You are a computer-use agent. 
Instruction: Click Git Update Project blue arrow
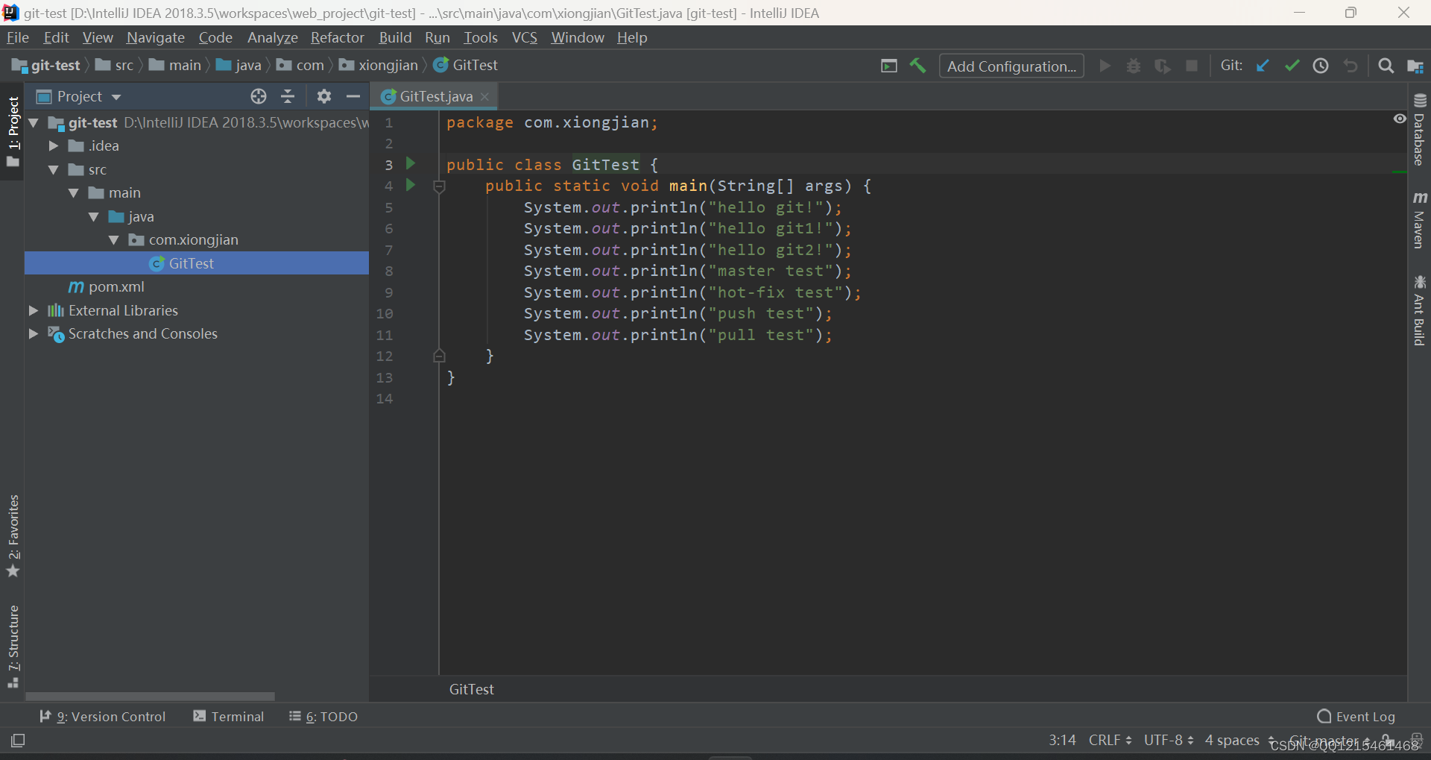pos(1263,66)
